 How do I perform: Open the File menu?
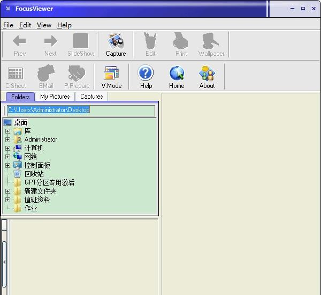click(x=8, y=25)
